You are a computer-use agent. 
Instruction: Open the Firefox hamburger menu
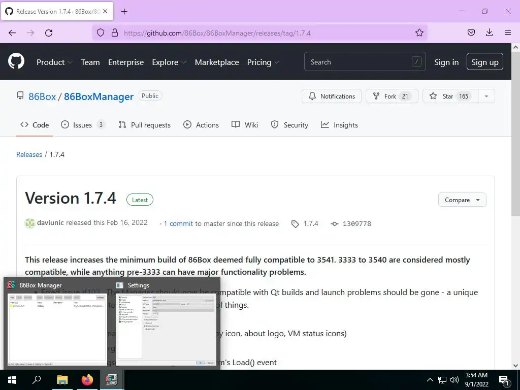point(508,32)
